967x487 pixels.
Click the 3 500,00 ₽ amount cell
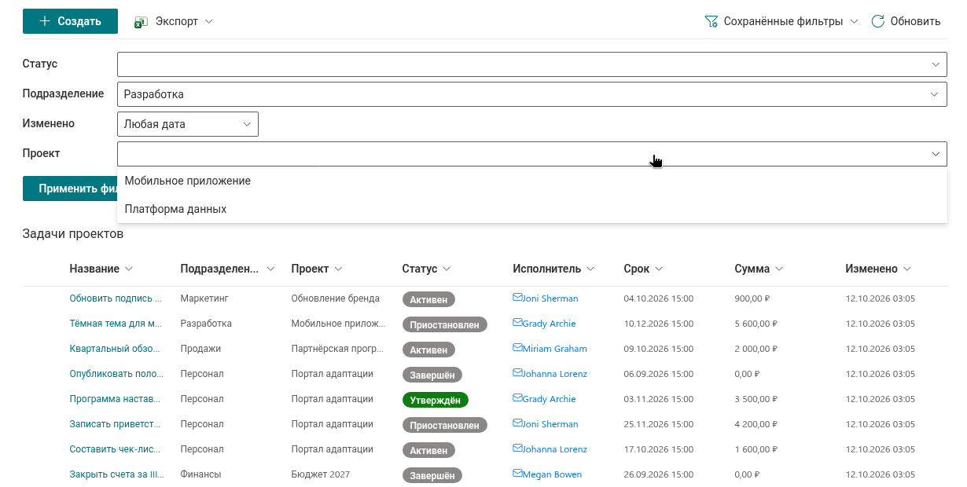pyautogui.click(x=755, y=399)
